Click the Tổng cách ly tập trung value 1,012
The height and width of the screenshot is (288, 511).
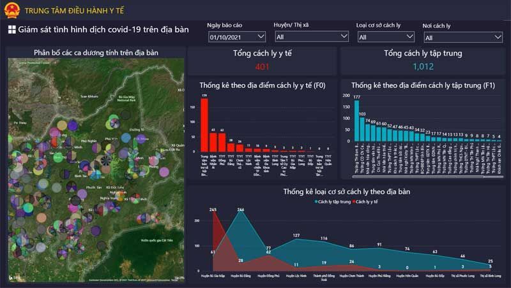pyautogui.click(x=423, y=67)
